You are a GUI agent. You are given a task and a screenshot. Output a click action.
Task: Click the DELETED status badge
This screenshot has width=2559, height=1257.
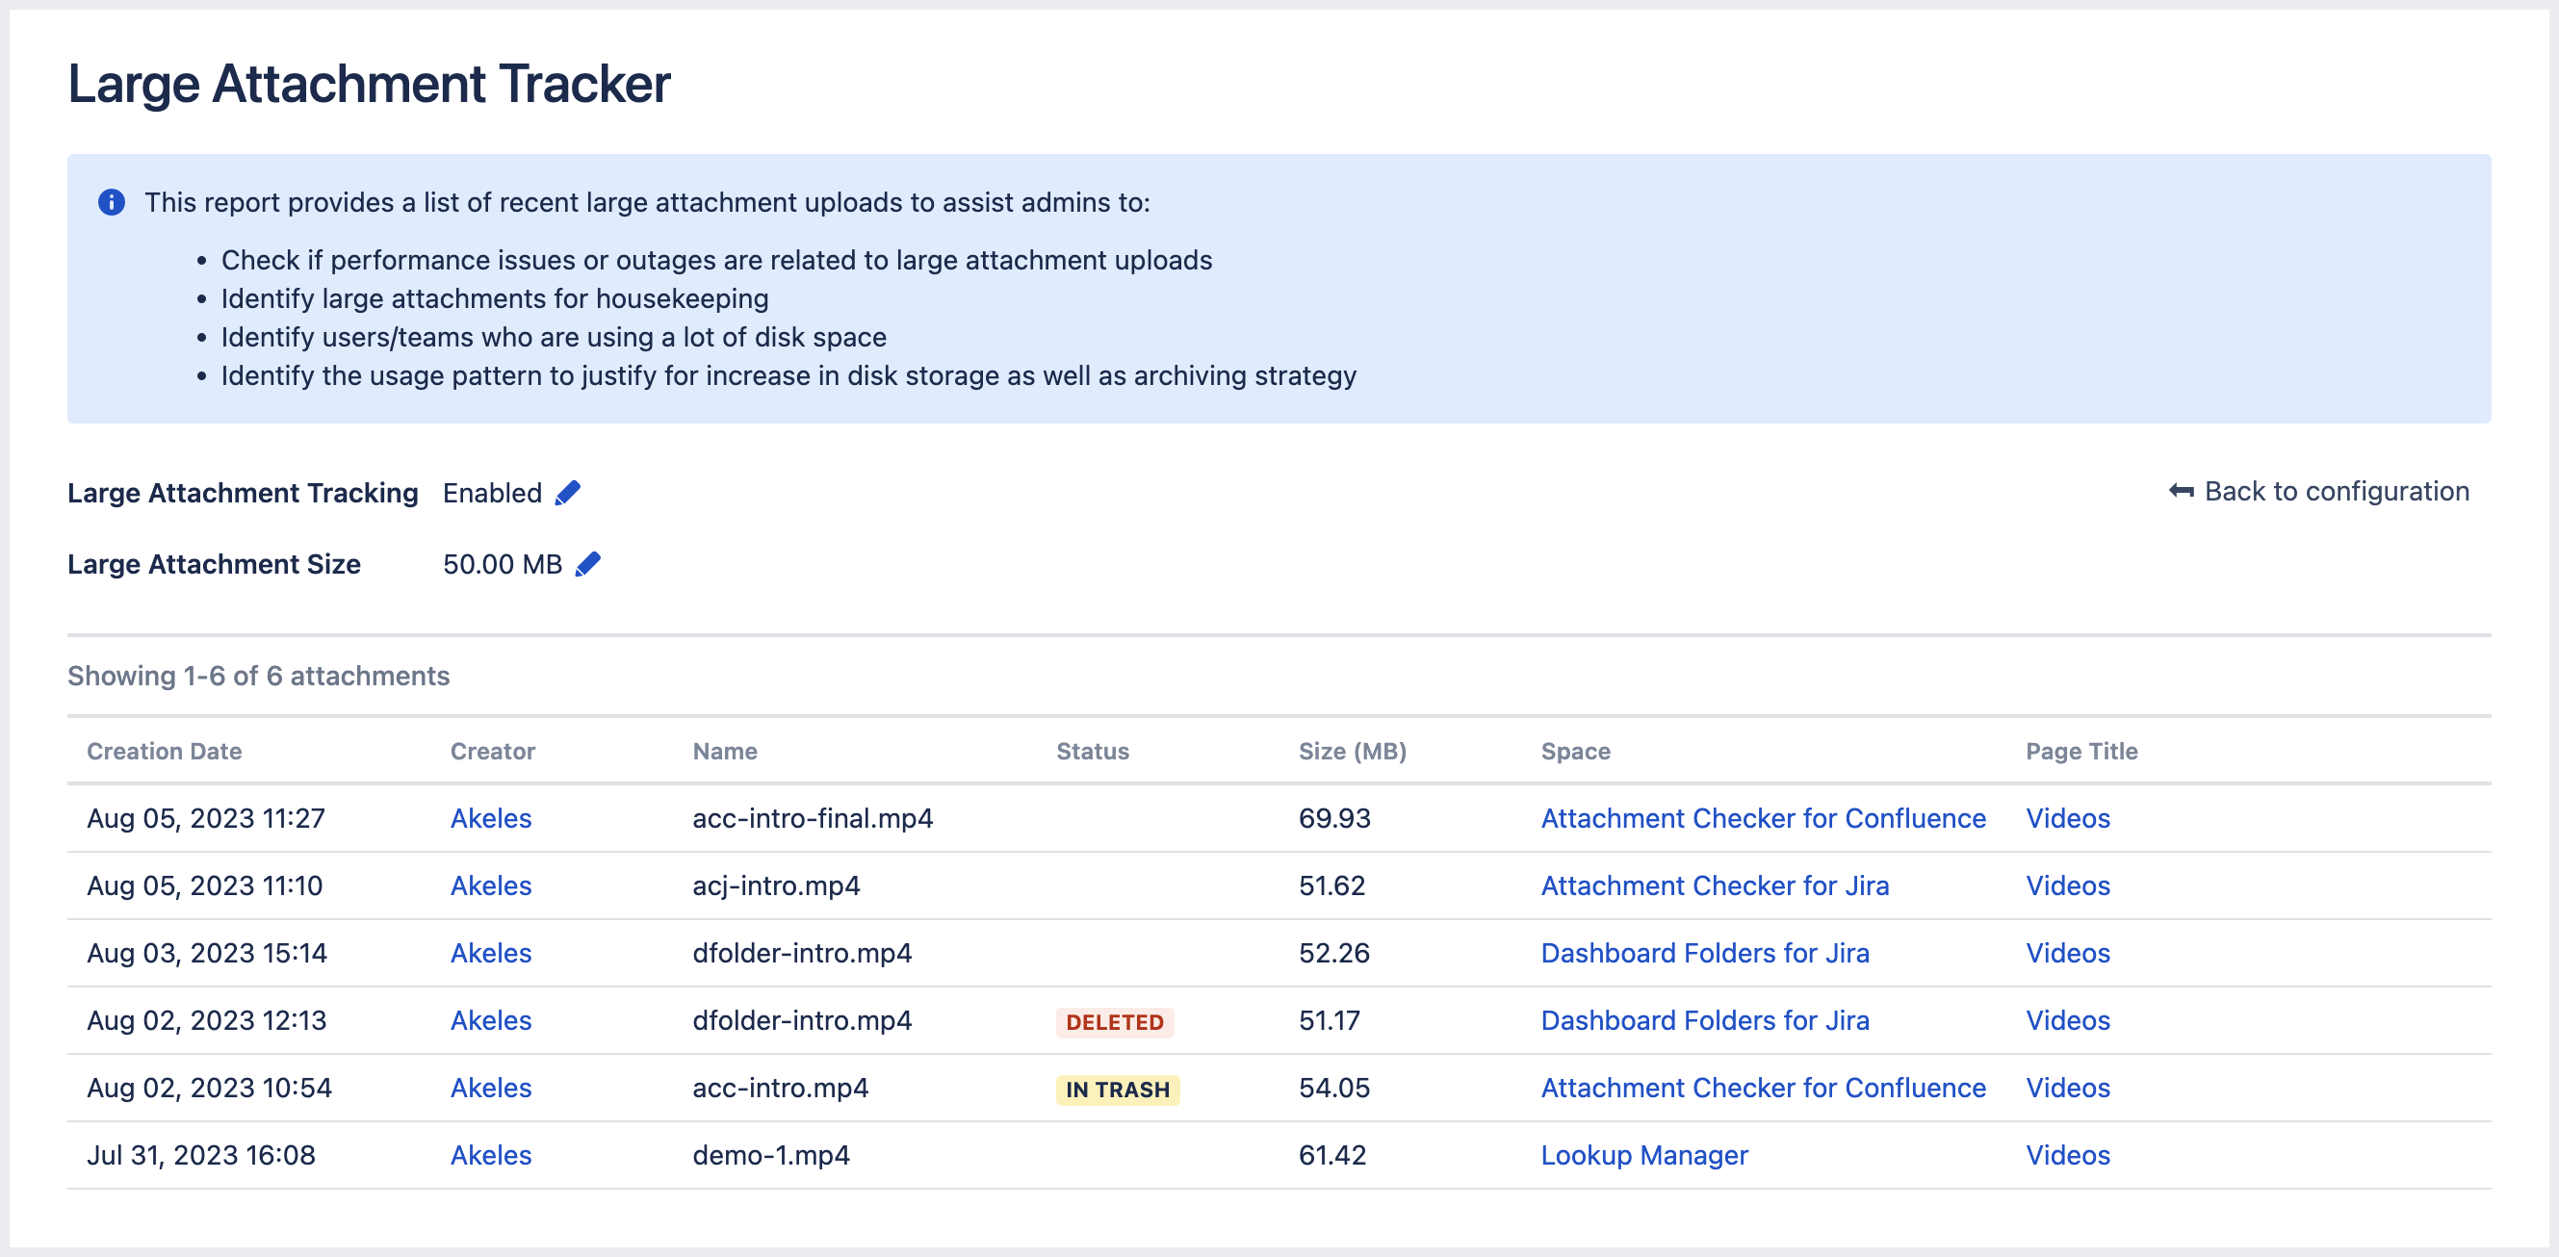(1114, 1022)
